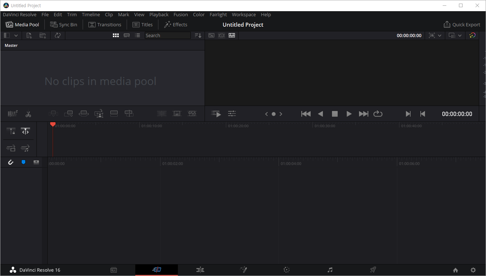Switch media pool to list view
This screenshot has height=276, width=486.
point(137,35)
